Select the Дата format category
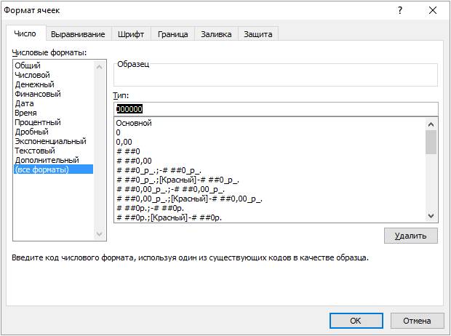Viewport: 451px width, 336px height. 24,103
